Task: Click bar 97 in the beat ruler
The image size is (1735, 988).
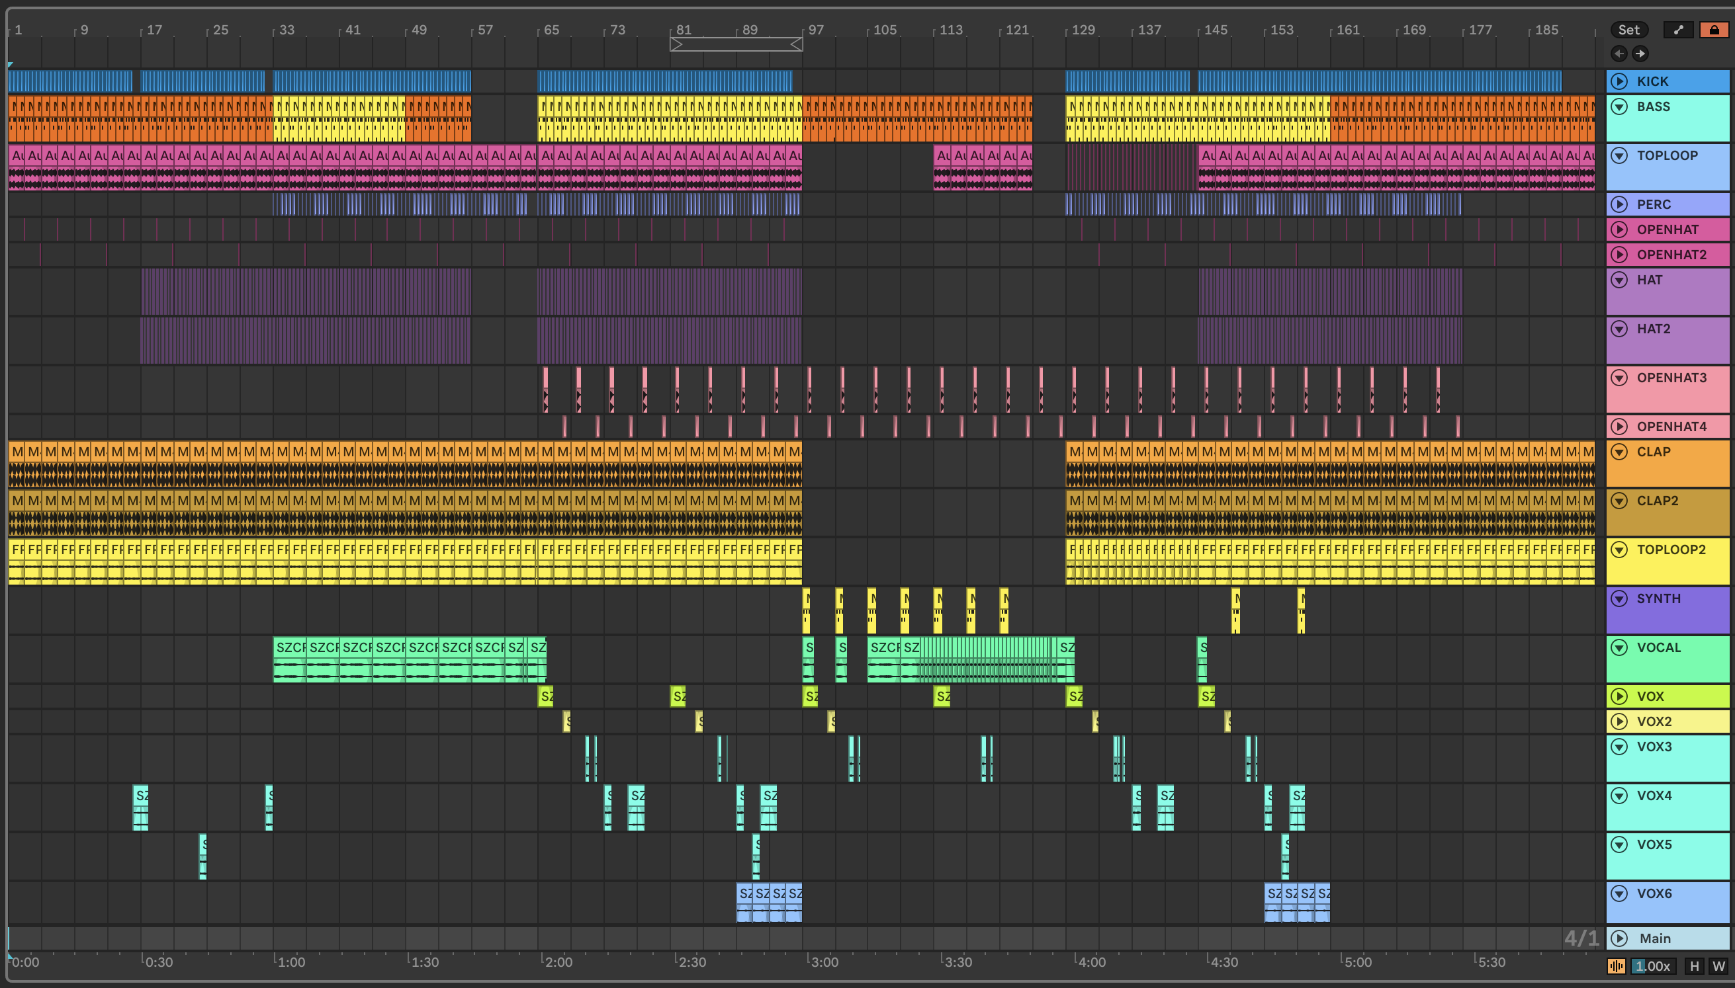Action: pyautogui.click(x=816, y=30)
